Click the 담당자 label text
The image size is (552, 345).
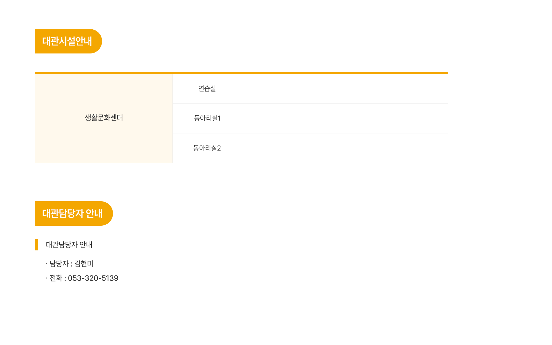click(x=59, y=264)
